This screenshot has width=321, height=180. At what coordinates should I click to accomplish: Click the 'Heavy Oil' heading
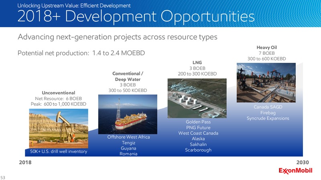pyautogui.click(x=266, y=48)
